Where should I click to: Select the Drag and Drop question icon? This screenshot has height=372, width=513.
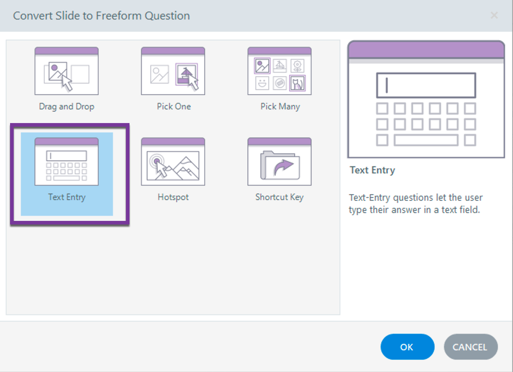pyautogui.click(x=66, y=71)
